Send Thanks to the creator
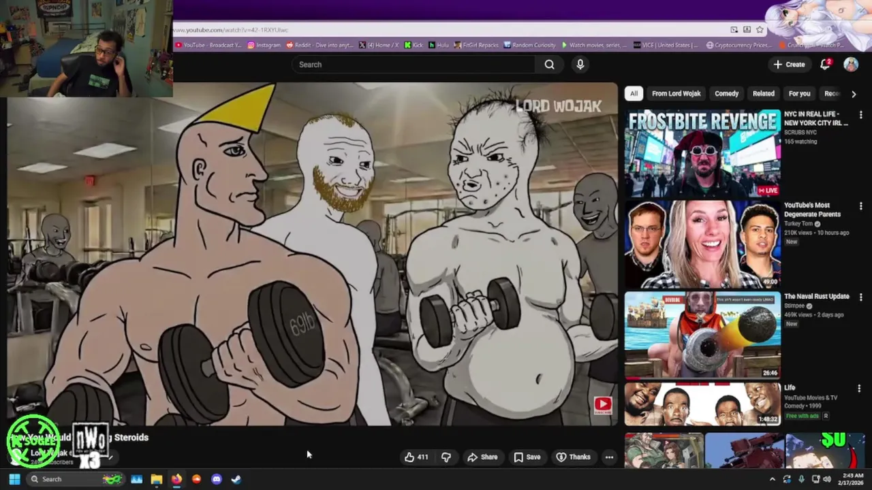Screen dimensions: 872x490 573,457
